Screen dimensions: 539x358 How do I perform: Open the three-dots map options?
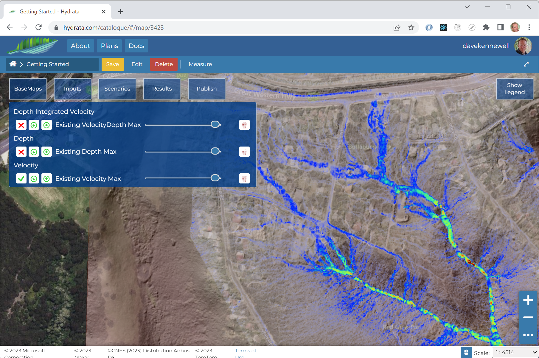pyautogui.click(x=528, y=335)
